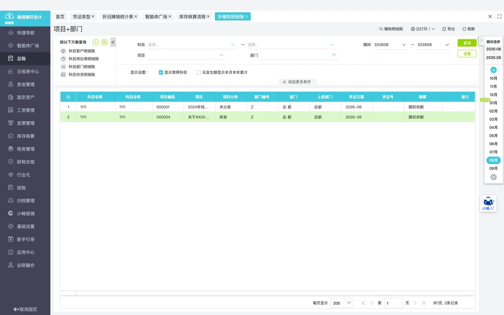Screen dimensions: 504x315
Task: Collapse the 期间选择 side panel arrow
Action: (x=482, y=40)
